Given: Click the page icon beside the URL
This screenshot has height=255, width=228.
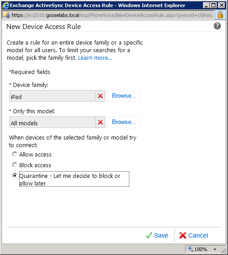Looking at the screenshot, I should (7, 15).
